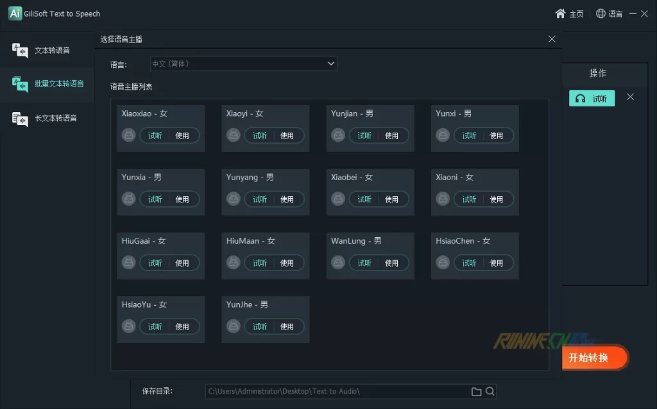Click the search icon beside save directory path
The image size is (657, 409).
(x=490, y=392)
